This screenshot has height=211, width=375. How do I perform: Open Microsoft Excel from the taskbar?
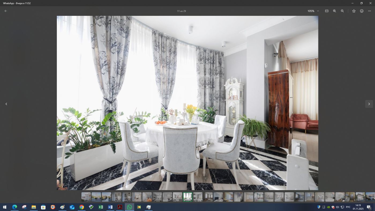pyautogui.click(x=101, y=207)
